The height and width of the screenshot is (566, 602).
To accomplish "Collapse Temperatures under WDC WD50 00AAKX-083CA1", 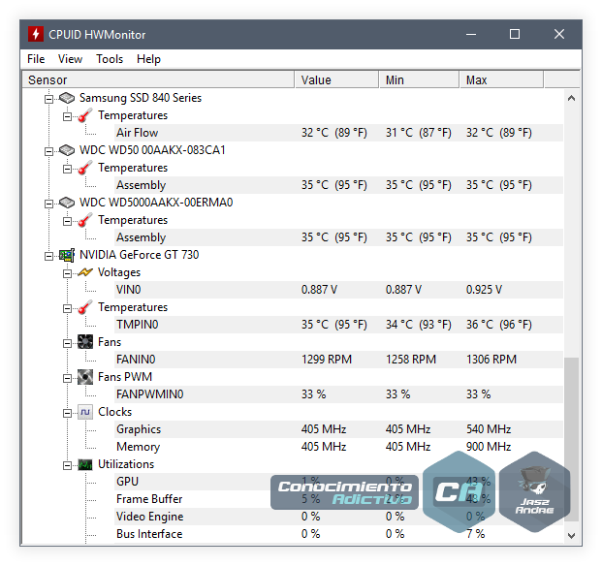I will tap(67, 170).
